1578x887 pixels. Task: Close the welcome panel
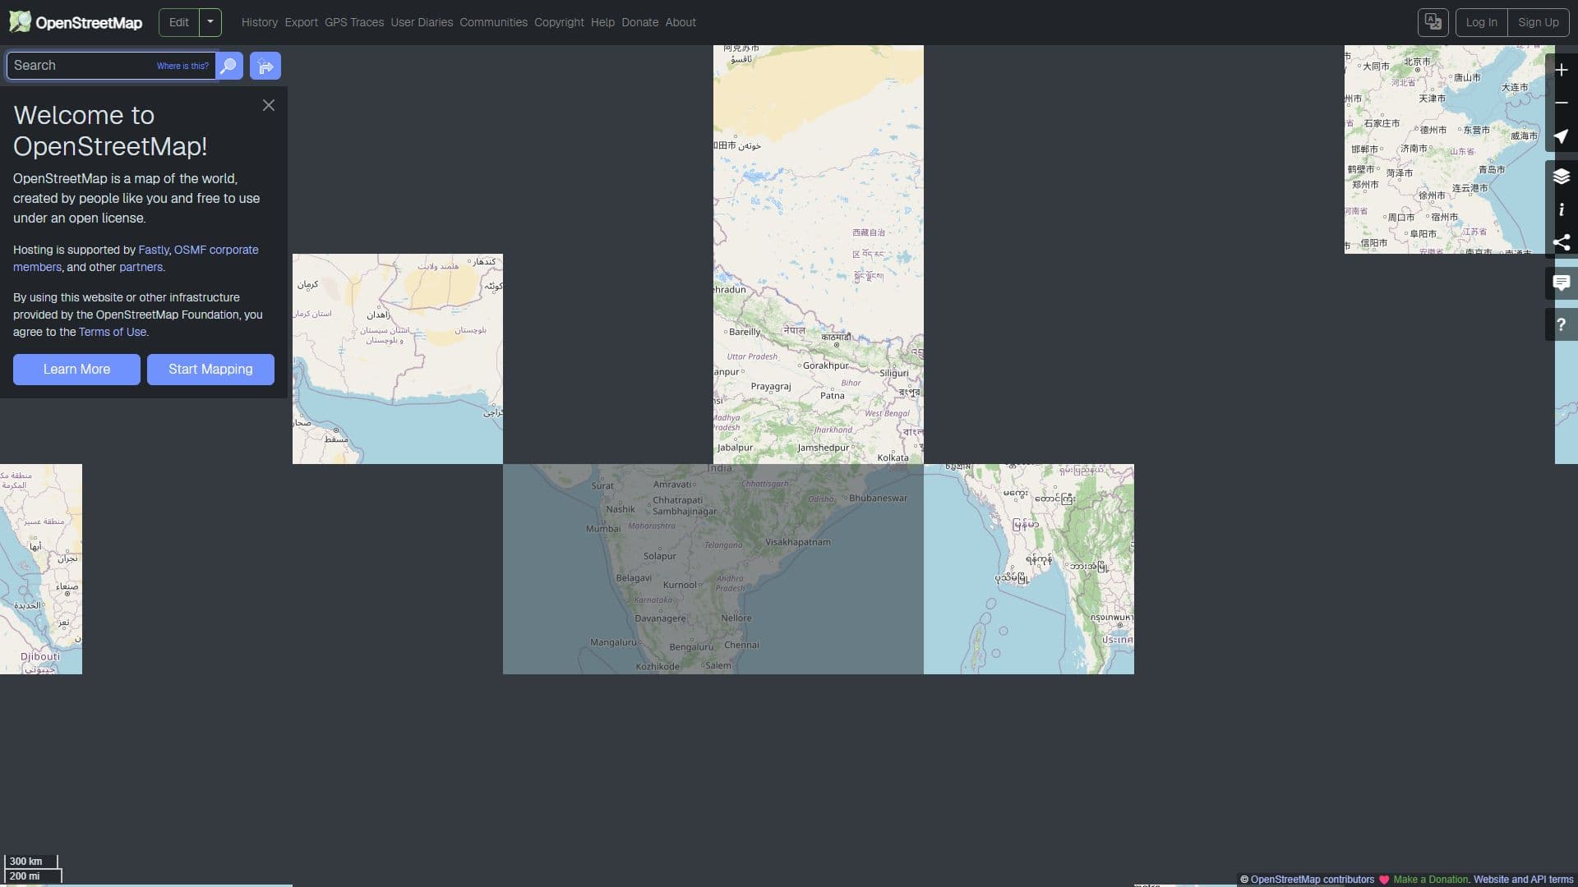coord(269,105)
